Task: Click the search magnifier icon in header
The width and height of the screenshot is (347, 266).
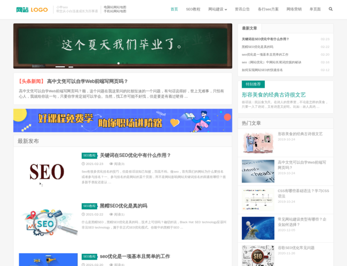Action: (x=330, y=9)
